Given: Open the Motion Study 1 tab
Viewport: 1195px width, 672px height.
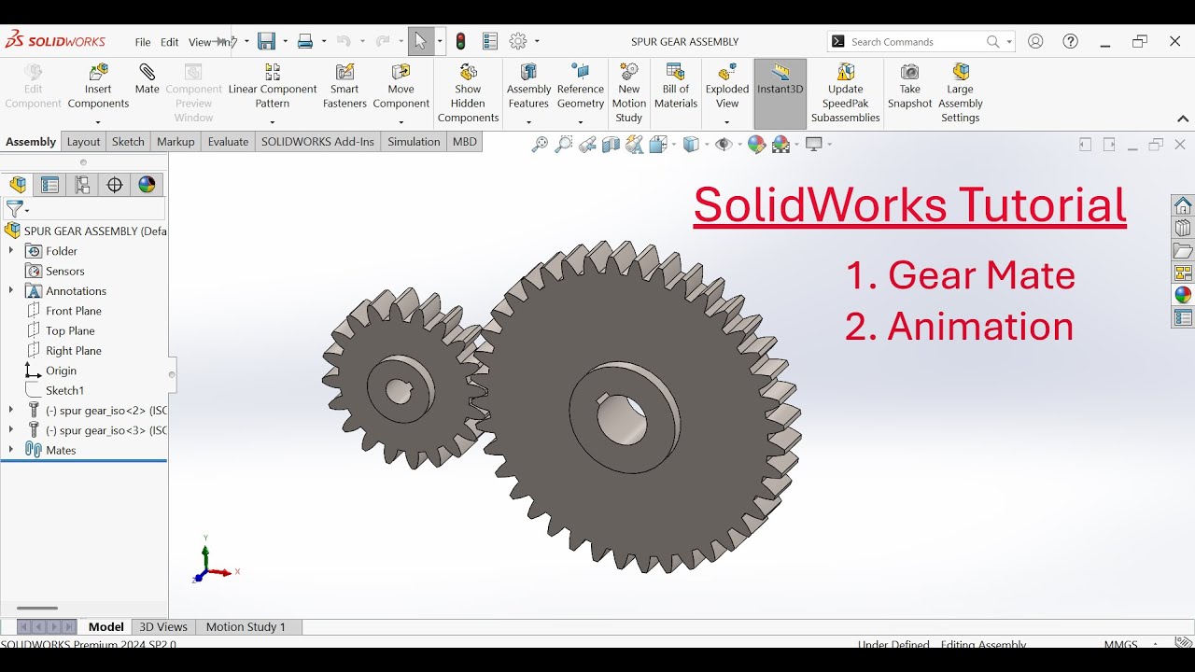Looking at the screenshot, I should 246,627.
